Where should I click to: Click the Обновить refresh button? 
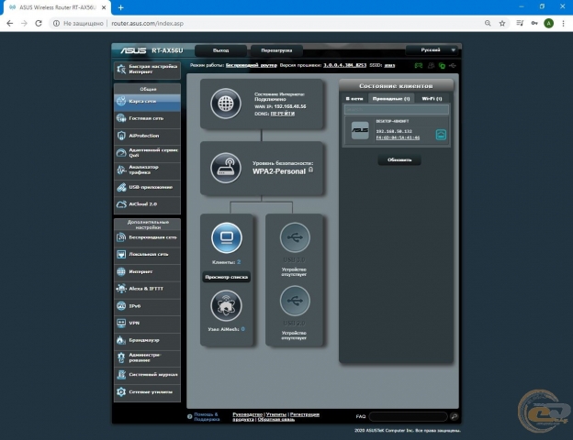pyautogui.click(x=399, y=159)
